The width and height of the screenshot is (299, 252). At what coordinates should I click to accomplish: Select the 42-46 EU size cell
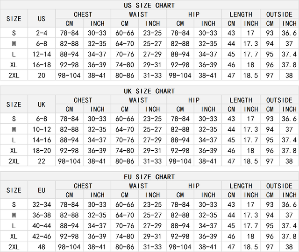pos(42,237)
